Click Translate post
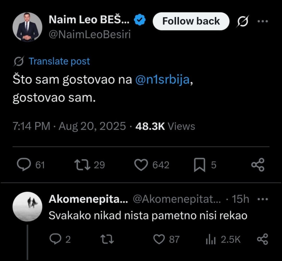282x261 pixels. pyautogui.click(x=59, y=61)
